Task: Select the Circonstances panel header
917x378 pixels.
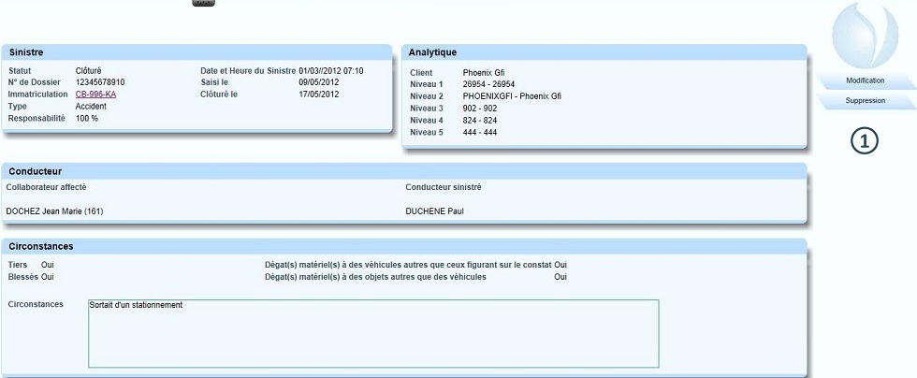Action: [403, 246]
